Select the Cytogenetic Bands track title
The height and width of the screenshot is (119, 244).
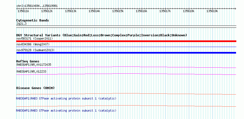(33, 20)
